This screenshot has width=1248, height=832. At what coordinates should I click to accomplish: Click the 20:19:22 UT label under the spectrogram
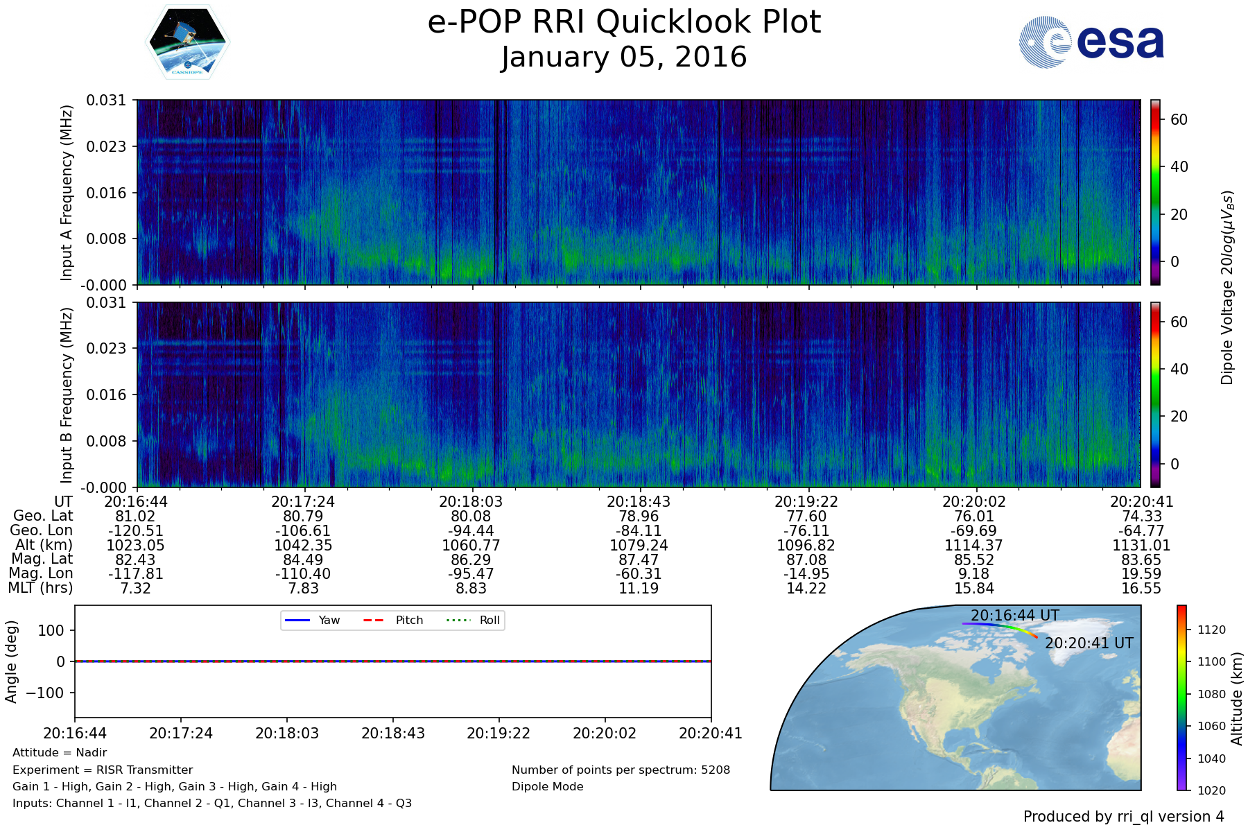coord(806,501)
